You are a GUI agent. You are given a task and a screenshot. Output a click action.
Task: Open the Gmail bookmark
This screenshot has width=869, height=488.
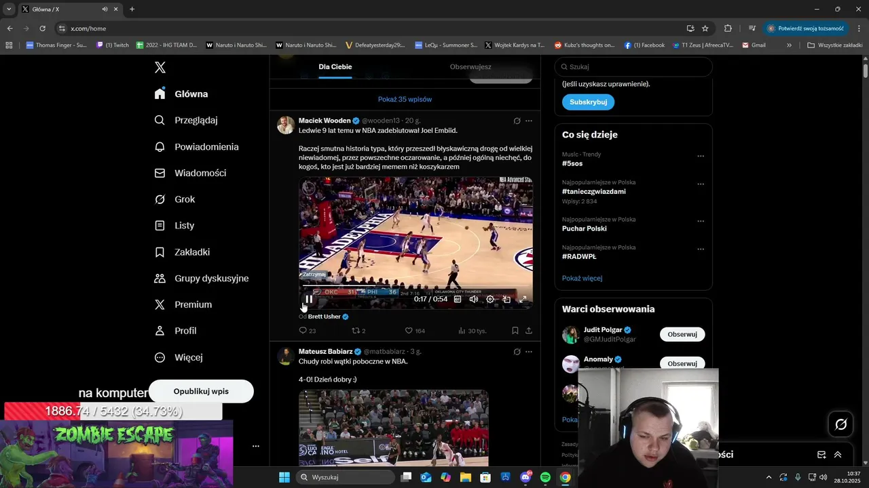pyautogui.click(x=754, y=45)
